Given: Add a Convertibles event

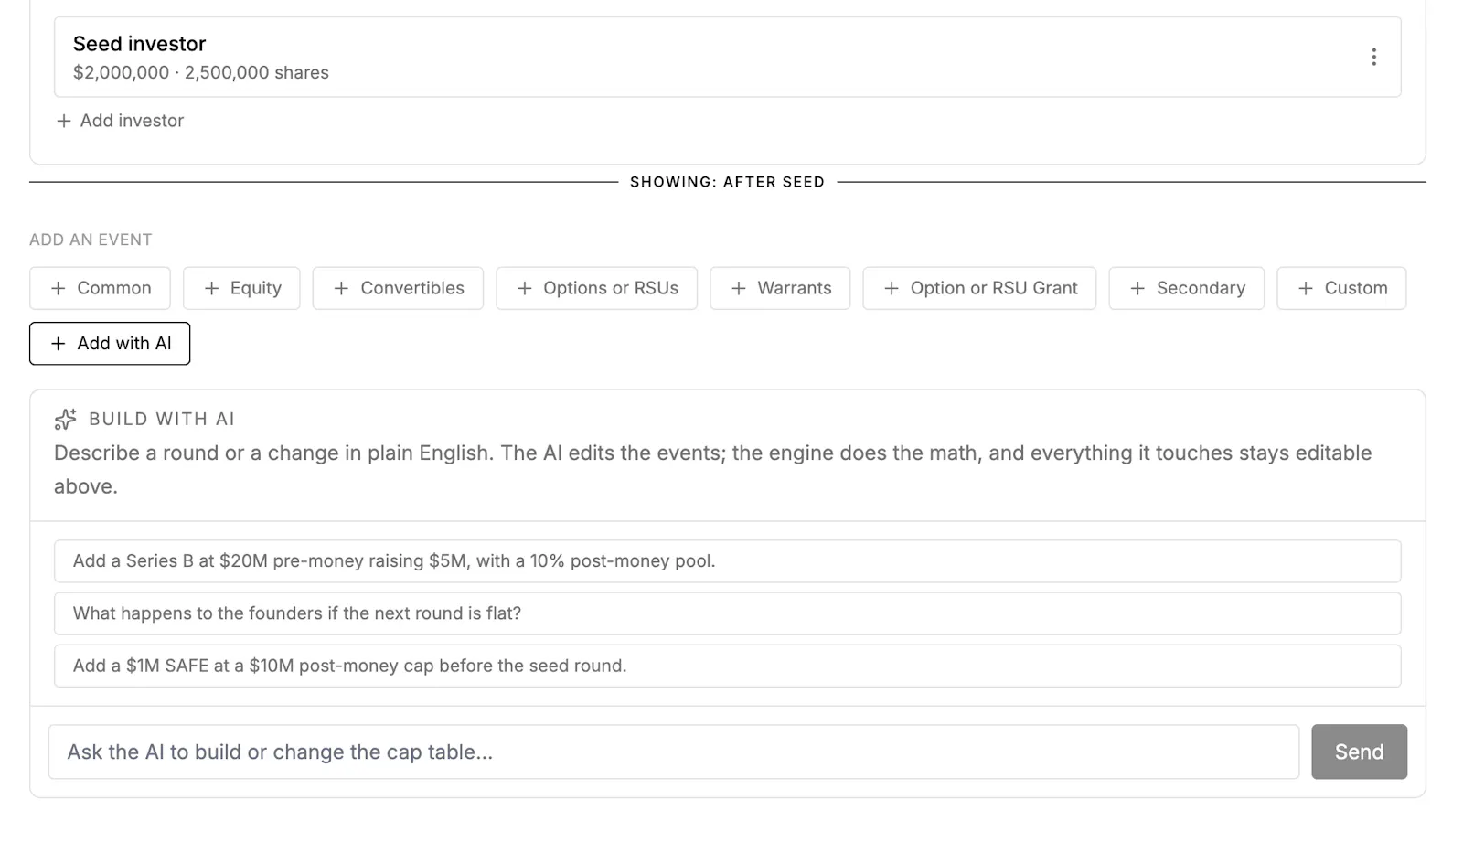Looking at the screenshot, I should (398, 288).
